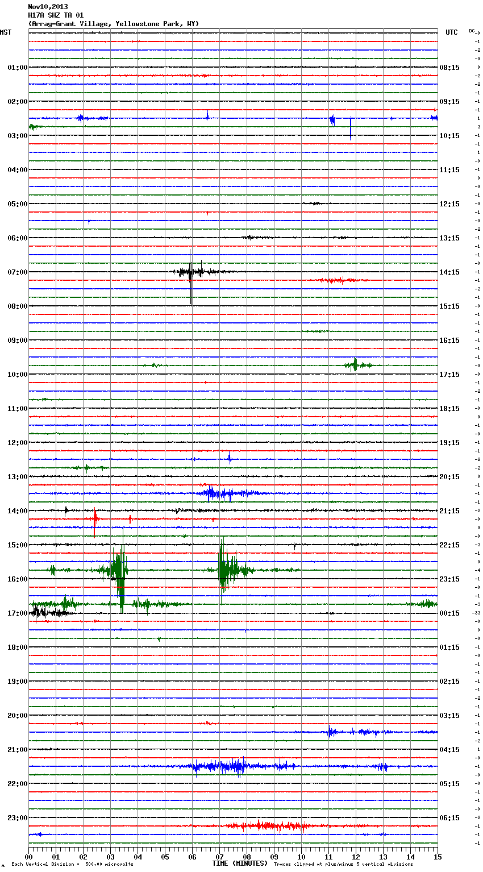Click the 12:15 UTC time label

[449, 204]
